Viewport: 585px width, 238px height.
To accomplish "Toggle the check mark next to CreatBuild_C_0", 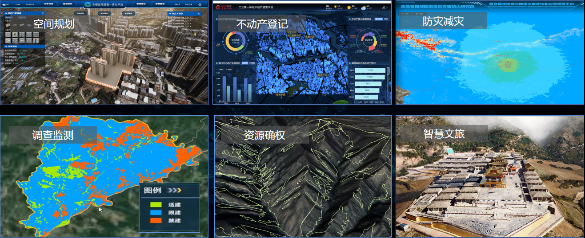I will tap(190, 18).
